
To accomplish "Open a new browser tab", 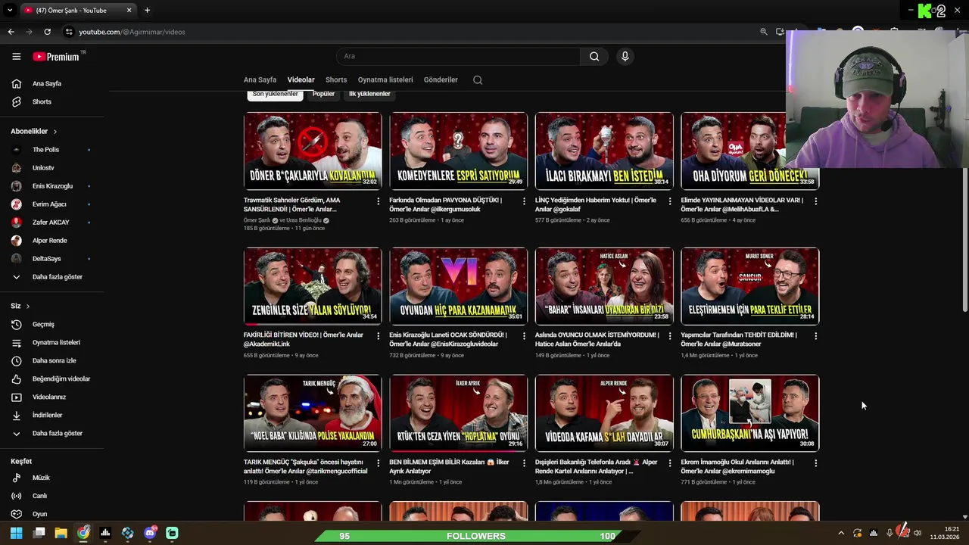I will tap(147, 11).
